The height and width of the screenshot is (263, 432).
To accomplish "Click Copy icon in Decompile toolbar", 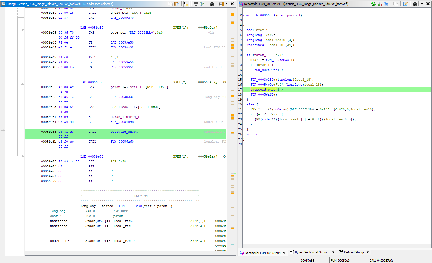I will pos(396,4).
